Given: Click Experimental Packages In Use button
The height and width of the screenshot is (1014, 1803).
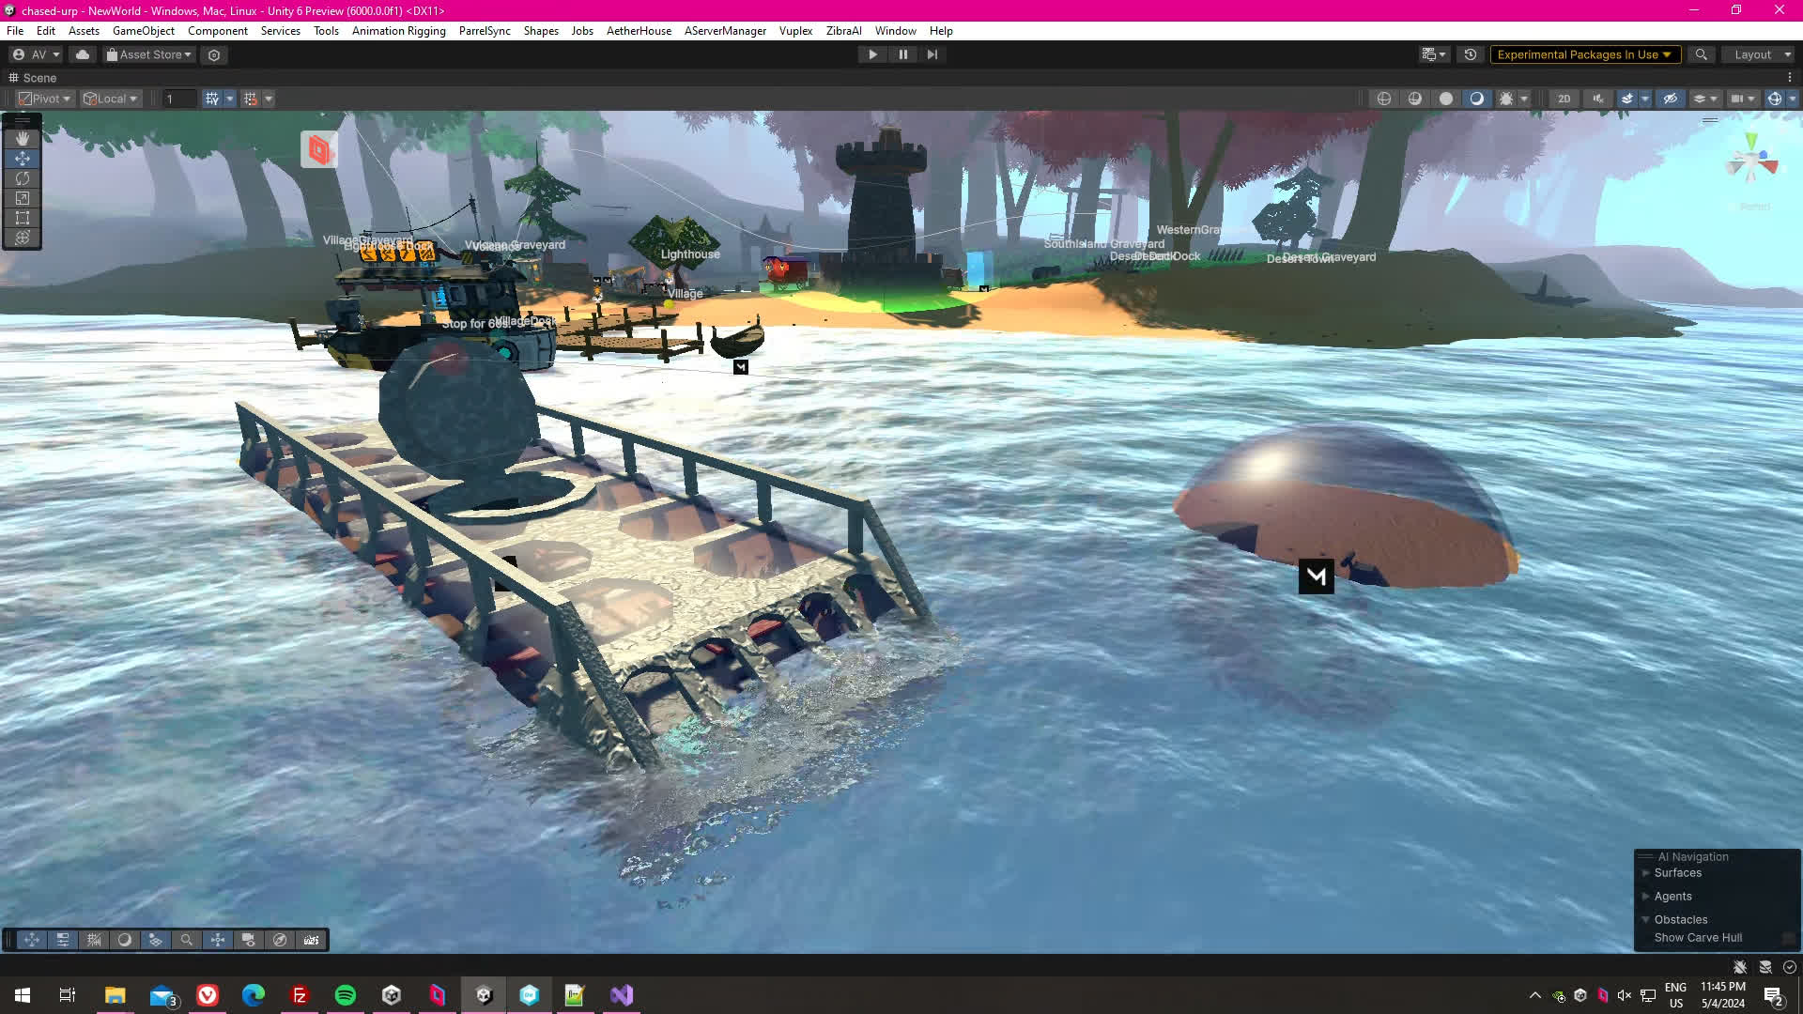Looking at the screenshot, I should coord(1584,54).
